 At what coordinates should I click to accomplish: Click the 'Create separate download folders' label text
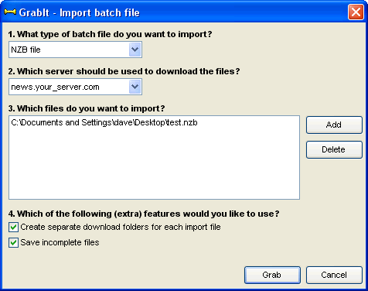pos(121,227)
